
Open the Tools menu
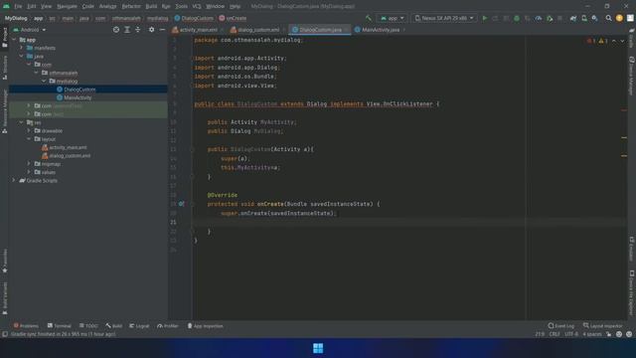[x=181, y=7]
